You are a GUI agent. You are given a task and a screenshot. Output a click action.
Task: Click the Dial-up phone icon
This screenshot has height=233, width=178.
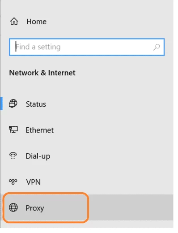13,155
